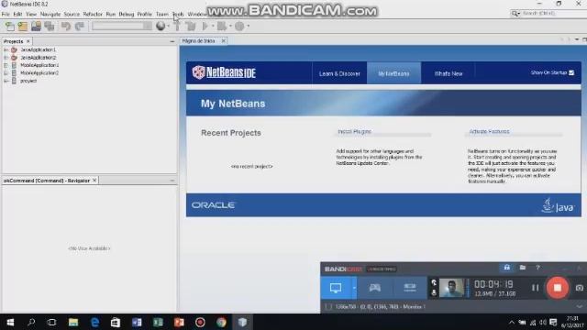Open the File menu
The image size is (587, 330).
coord(6,15)
